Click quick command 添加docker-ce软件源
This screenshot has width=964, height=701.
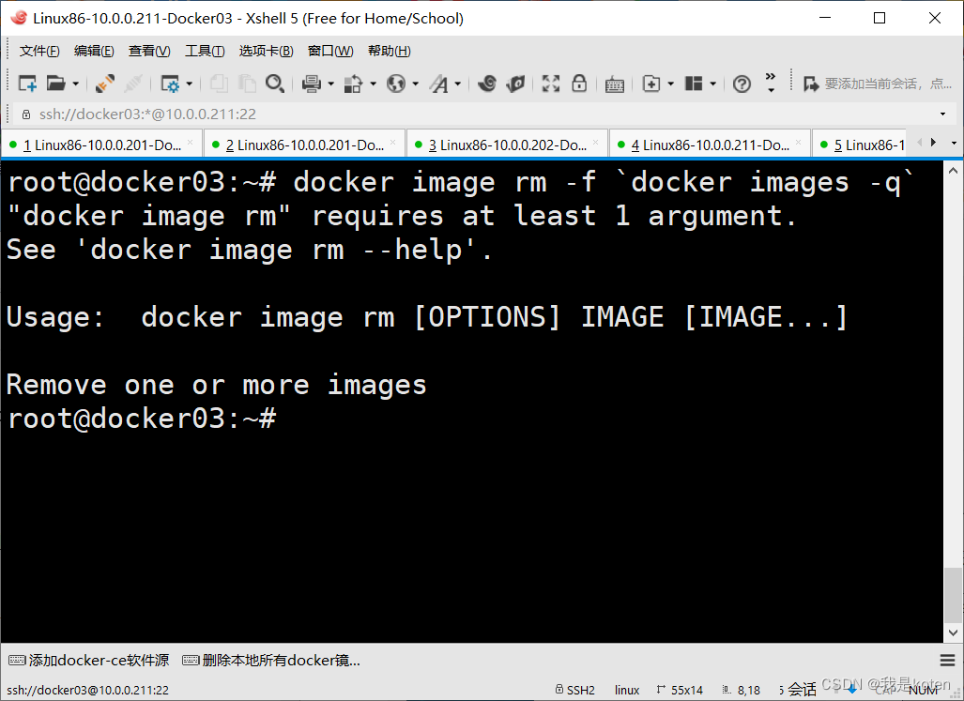[x=89, y=661]
